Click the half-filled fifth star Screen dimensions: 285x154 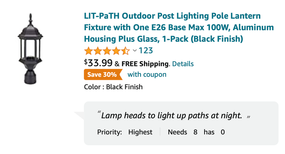[125, 51]
